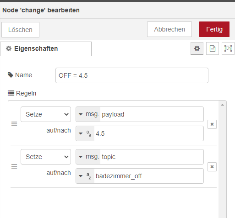Grab the drag handle of the topic rule
Screen dimensions: 235x218
click(14, 166)
